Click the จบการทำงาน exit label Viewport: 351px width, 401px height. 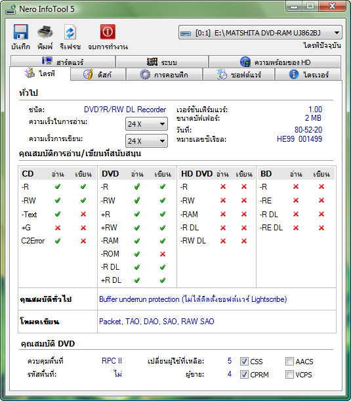108,47
